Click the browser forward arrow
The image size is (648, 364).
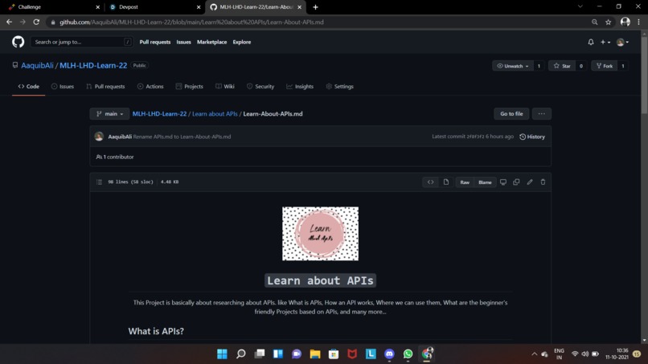tap(23, 22)
